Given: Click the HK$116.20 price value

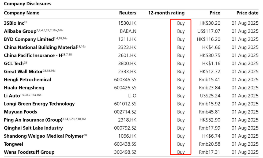Looking at the screenshot, I should pyautogui.click(x=208, y=39).
